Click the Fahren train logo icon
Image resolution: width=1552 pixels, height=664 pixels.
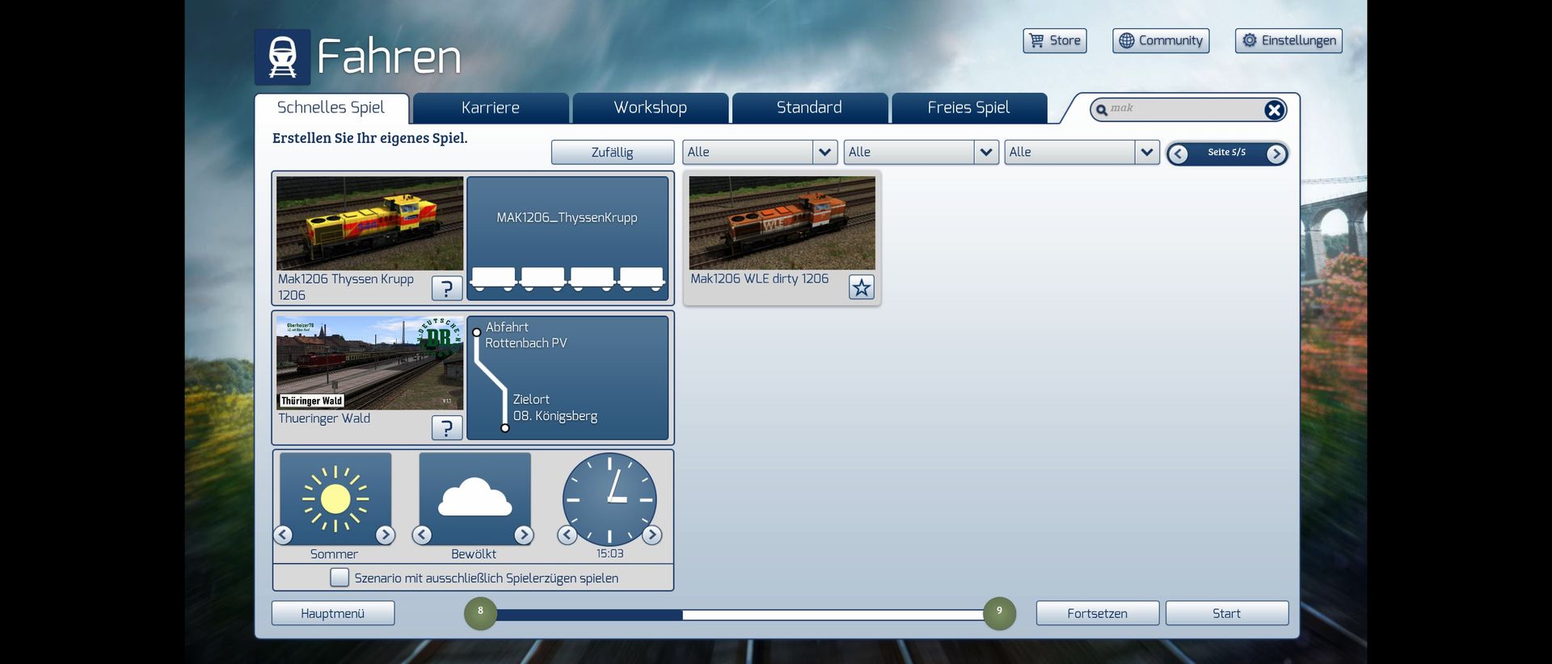282,57
